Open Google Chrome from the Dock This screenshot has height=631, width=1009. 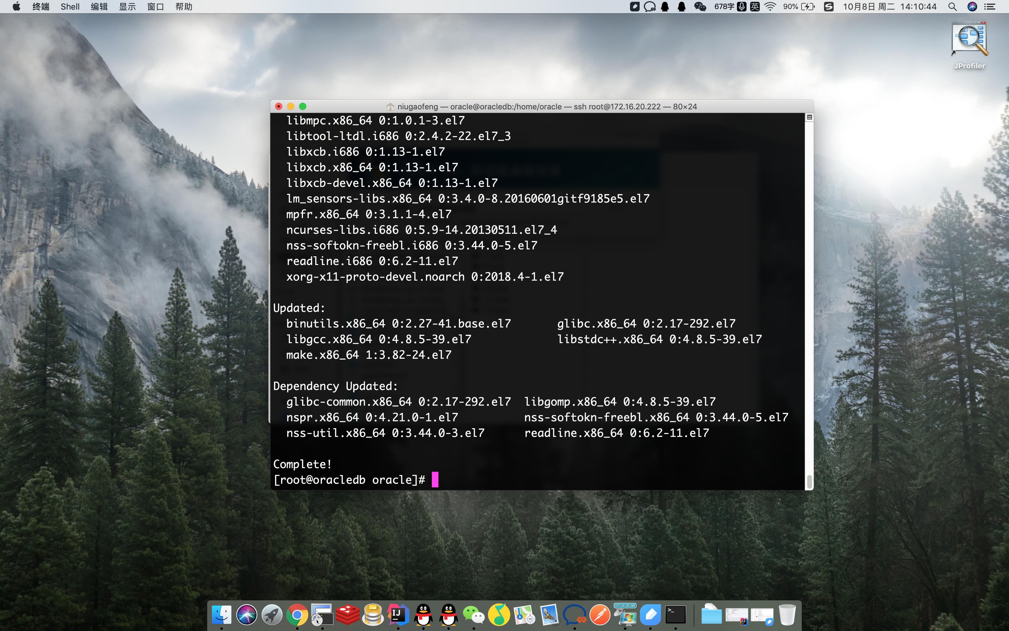point(297,614)
